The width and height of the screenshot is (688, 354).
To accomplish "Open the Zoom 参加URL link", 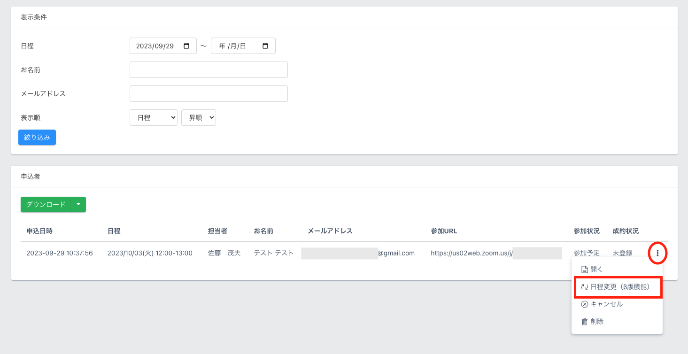I will pyautogui.click(x=471, y=253).
